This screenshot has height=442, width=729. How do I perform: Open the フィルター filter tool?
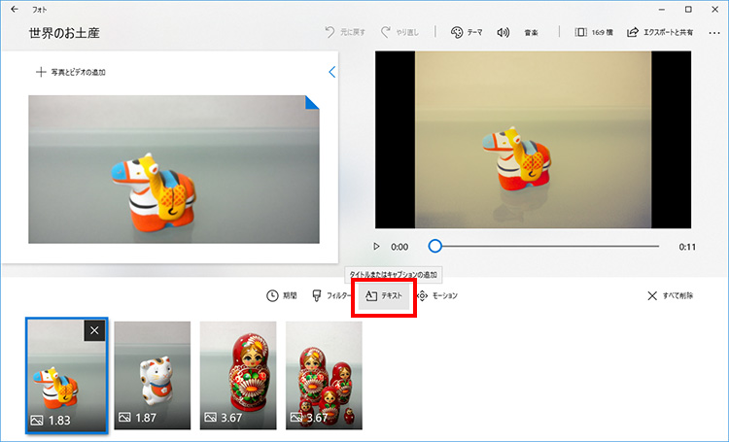(x=331, y=295)
